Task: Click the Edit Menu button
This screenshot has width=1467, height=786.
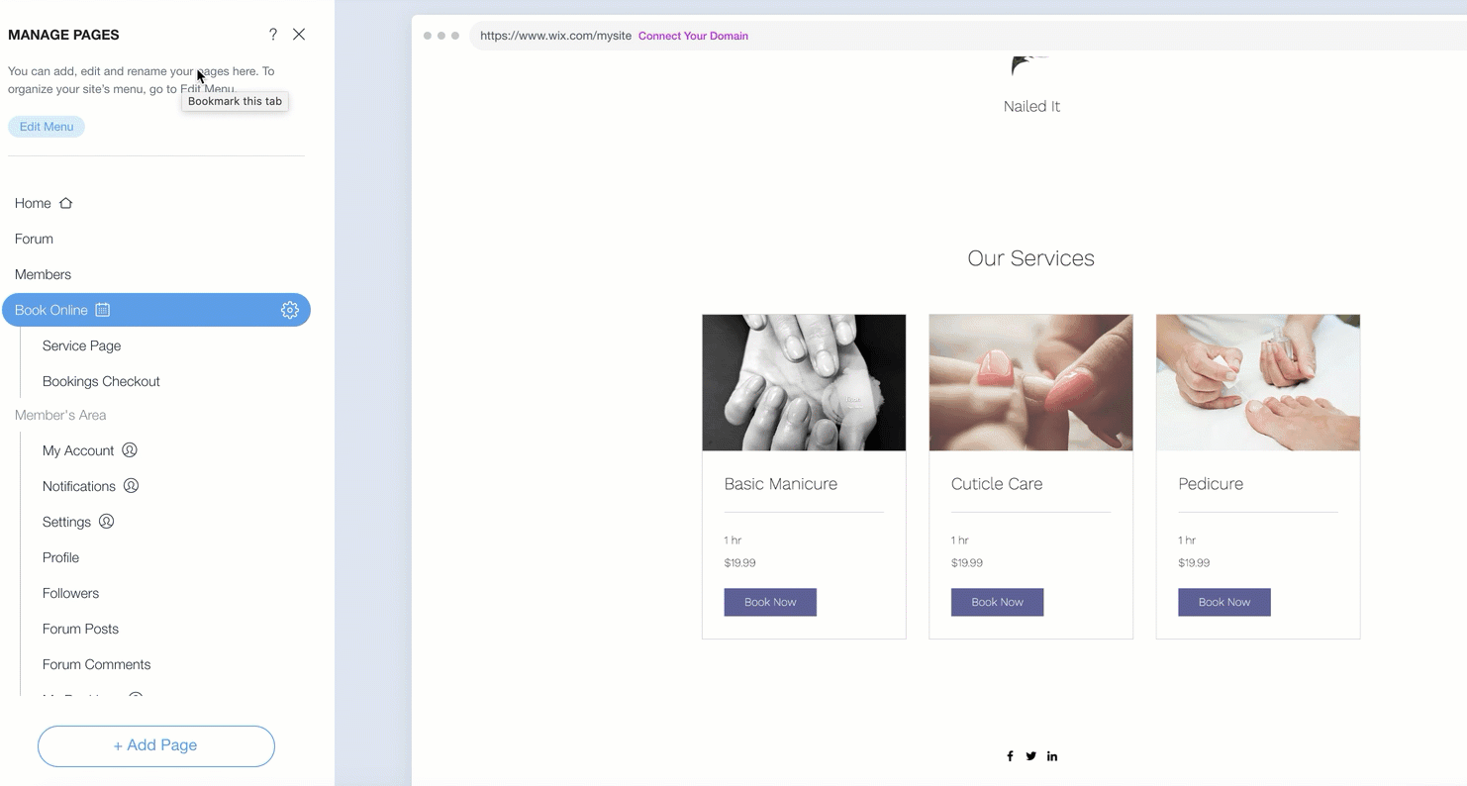Action: click(x=47, y=127)
